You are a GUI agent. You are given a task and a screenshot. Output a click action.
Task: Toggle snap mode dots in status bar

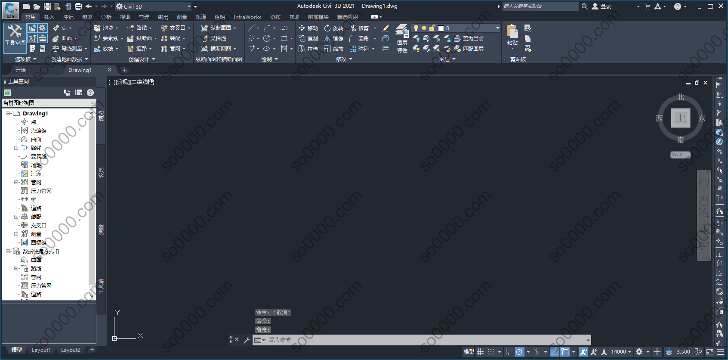click(491, 352)
